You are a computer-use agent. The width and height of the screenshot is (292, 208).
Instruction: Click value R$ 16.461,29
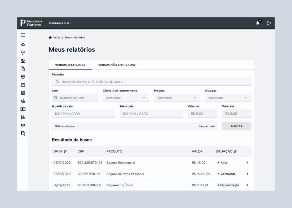201,174
